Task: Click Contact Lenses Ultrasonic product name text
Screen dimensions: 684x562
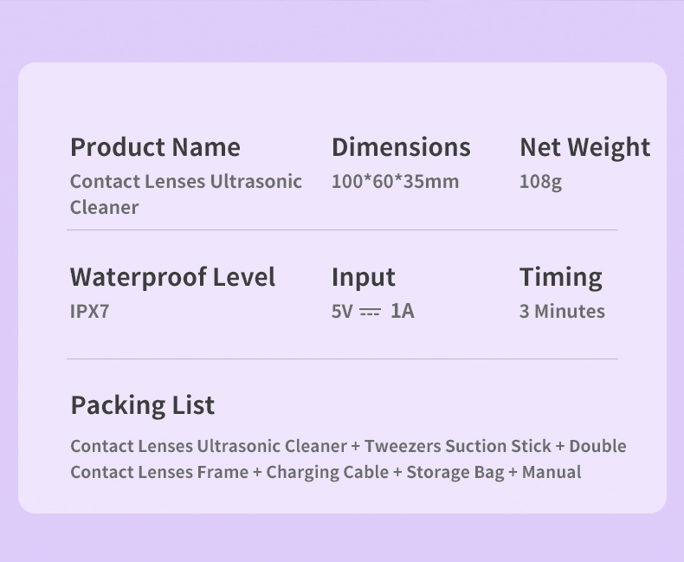Action: [x=186, y=182]
